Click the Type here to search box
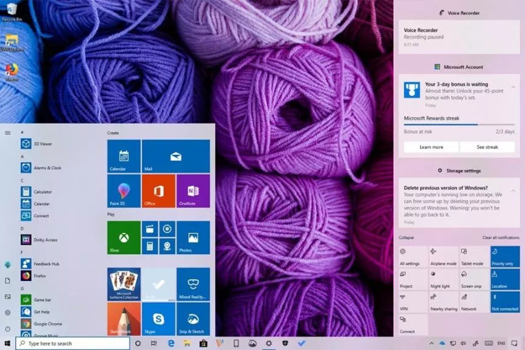Screen dimensions: 525x350 click(x=72, y=343)
